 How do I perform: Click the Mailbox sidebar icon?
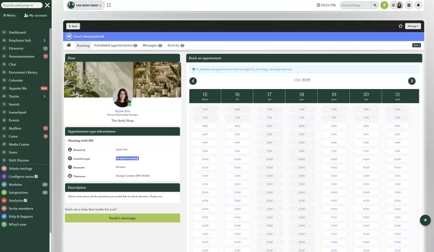(4, 128)
